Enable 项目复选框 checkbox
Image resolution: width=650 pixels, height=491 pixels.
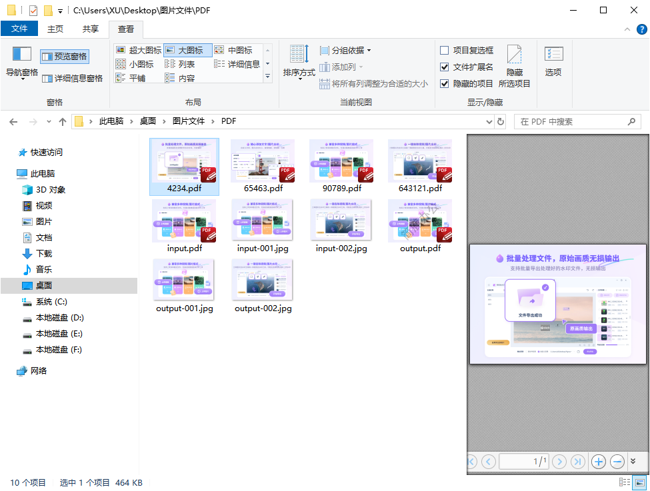point(445,51)
